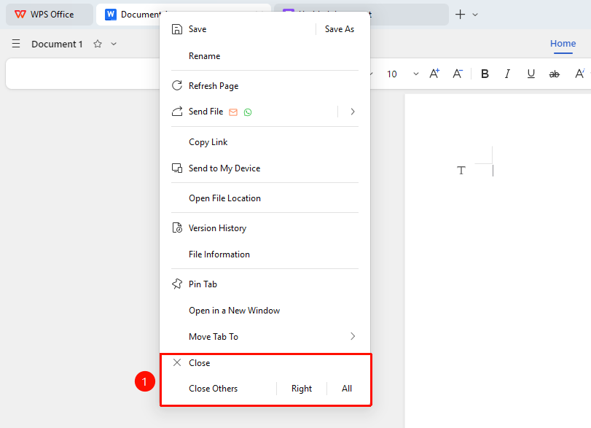Apply italic with the I icon
This screenshot has height=428, width=591.
507,74
